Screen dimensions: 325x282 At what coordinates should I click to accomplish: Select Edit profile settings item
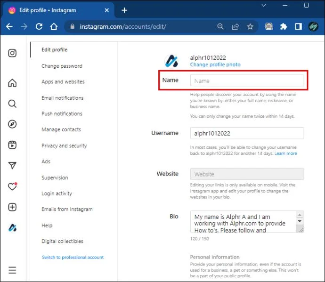[x=55, y=50]
